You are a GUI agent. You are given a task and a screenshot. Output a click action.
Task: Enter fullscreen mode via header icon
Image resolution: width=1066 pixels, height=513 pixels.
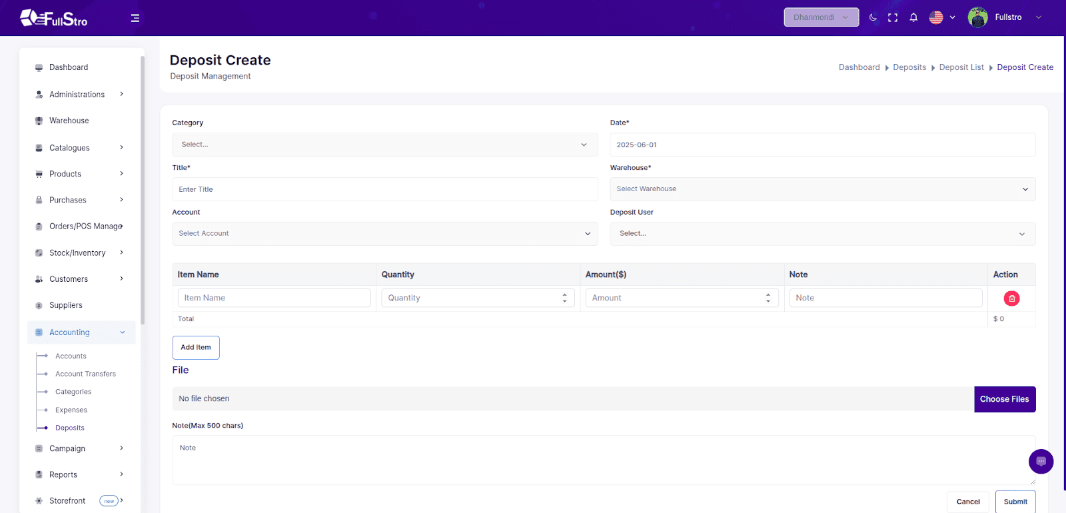pos(893,17)
